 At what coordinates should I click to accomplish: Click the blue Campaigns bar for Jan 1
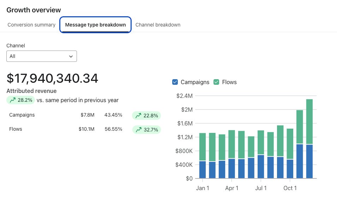203,170
